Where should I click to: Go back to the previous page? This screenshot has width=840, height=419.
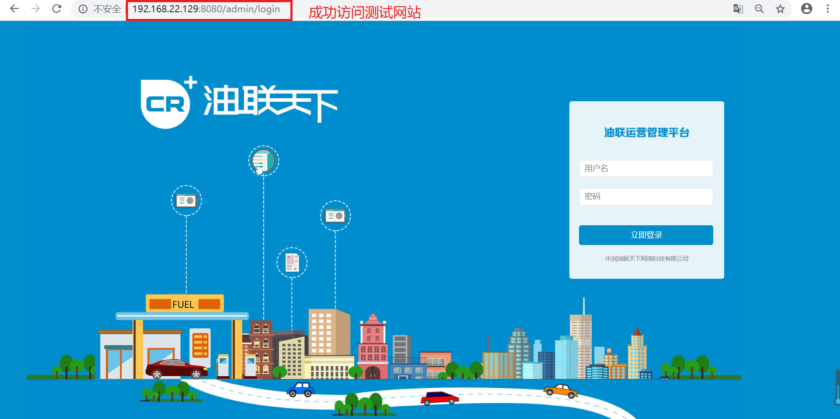pyautogui.click(x=14, y=9)
